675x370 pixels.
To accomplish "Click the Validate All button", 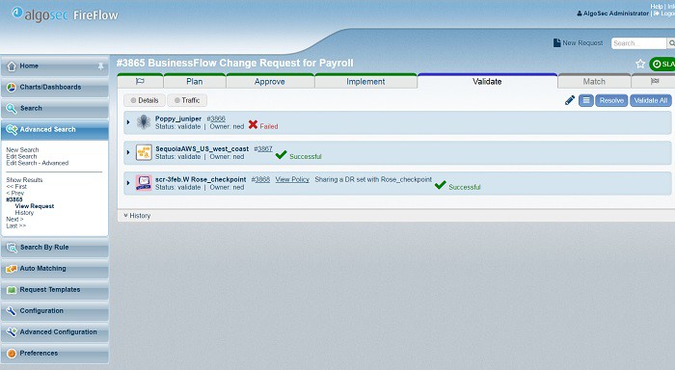I will click(651, 100).
